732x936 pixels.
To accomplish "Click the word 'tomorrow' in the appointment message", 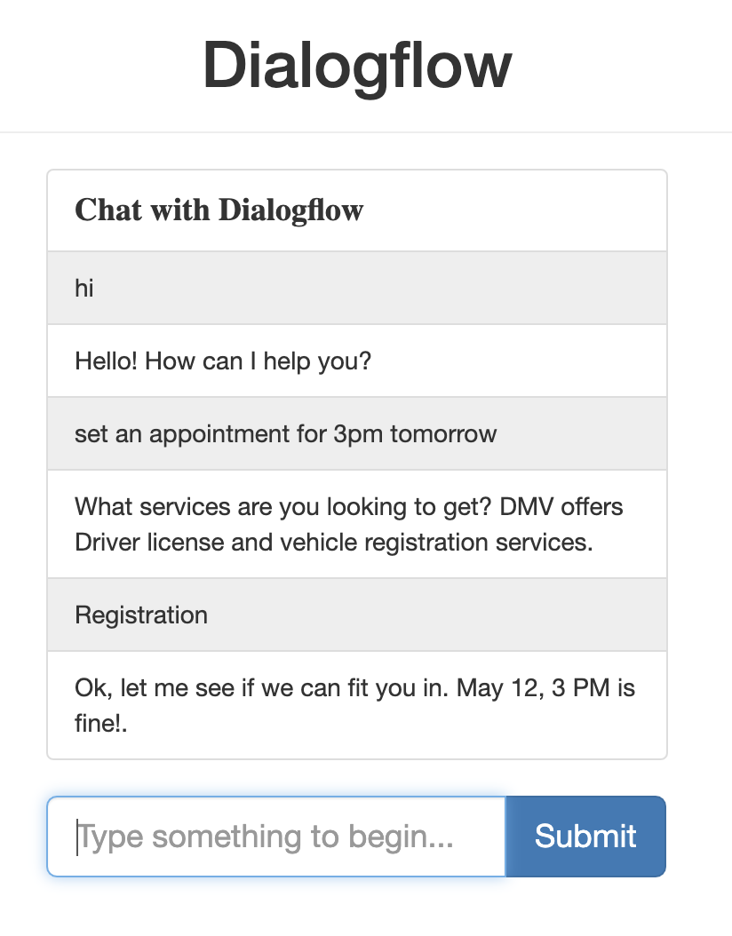I will 443,433.
